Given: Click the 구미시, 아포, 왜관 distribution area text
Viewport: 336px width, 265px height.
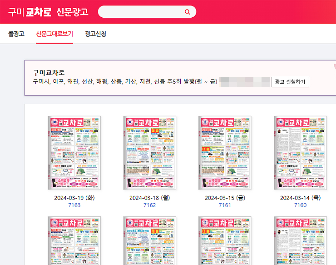Looking at the screenshot, I should pyautogui.click(x=125, y=81).
